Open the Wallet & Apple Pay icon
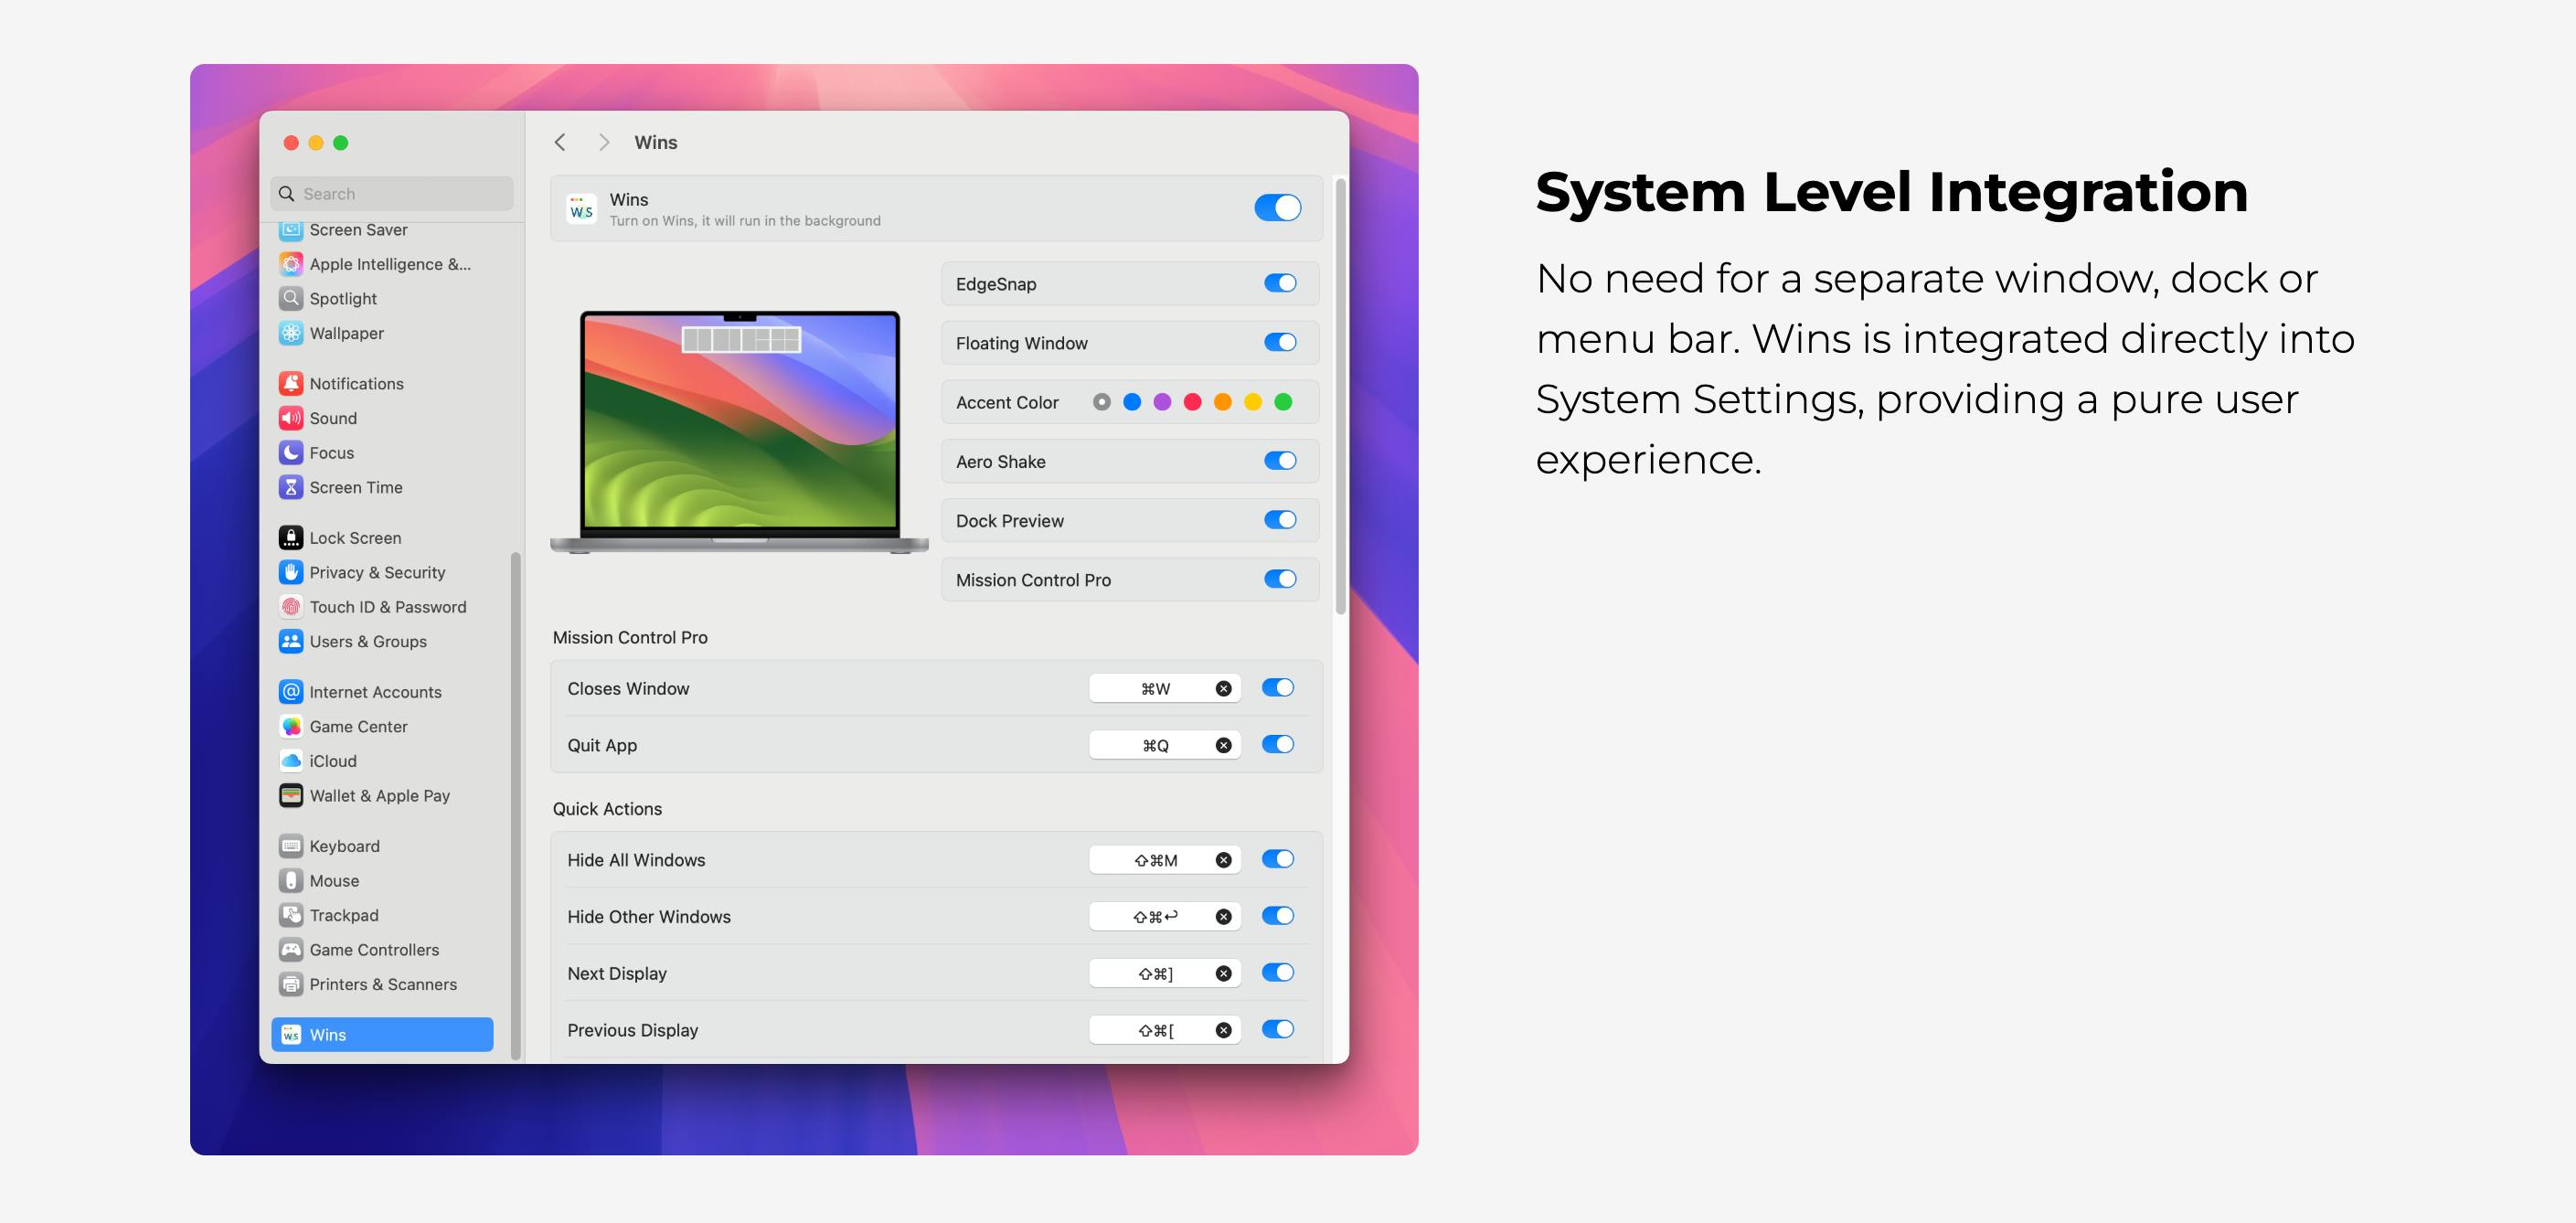This screenshot has width=2576, height=1223. pyautogui.click(x=291, y=795)
